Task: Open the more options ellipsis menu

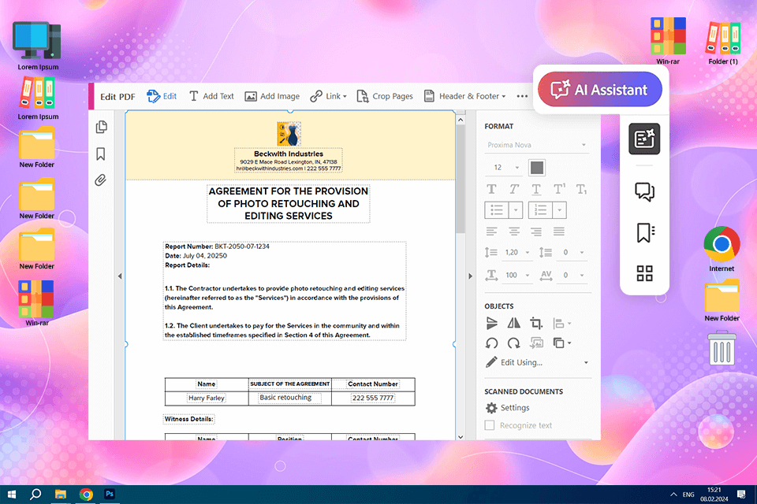Action: [522, 96]
